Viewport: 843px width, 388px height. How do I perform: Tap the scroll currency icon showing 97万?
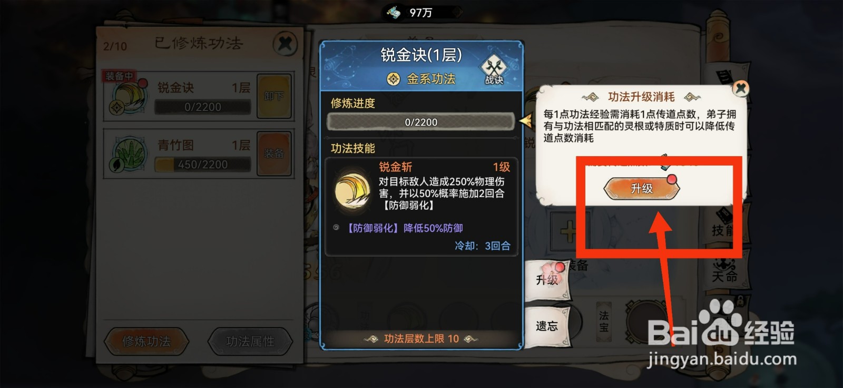[394, 12]
